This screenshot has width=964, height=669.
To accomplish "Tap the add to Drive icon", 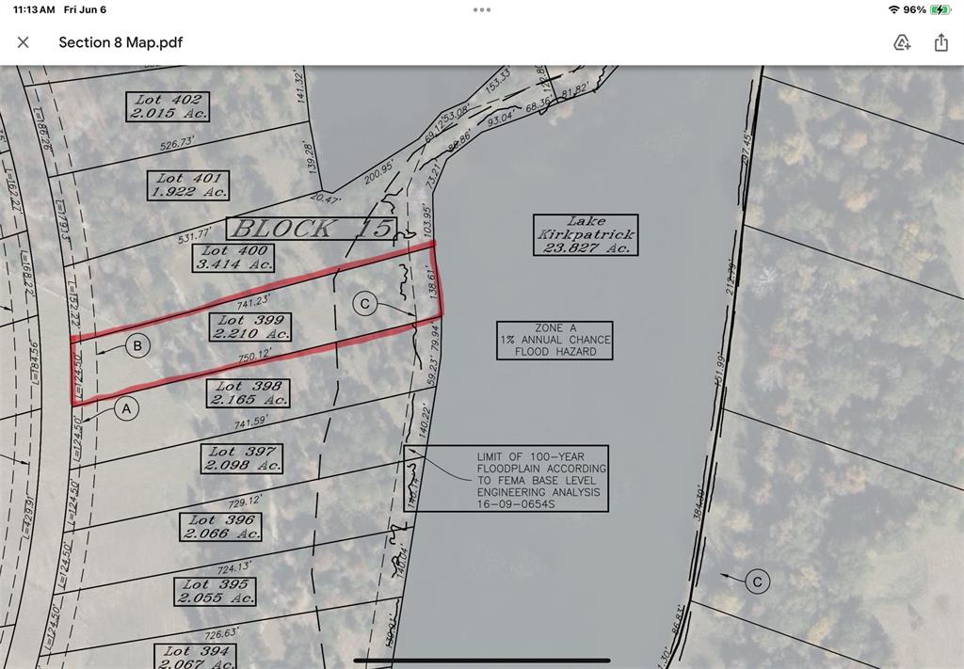I will [x=902, y=42].
